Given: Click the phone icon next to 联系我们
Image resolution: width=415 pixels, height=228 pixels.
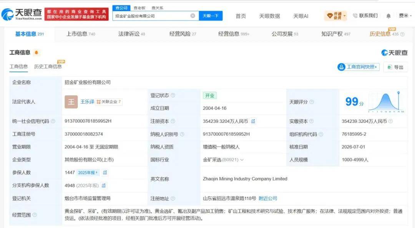Looking at the screenshot, I should pos(355,16).
